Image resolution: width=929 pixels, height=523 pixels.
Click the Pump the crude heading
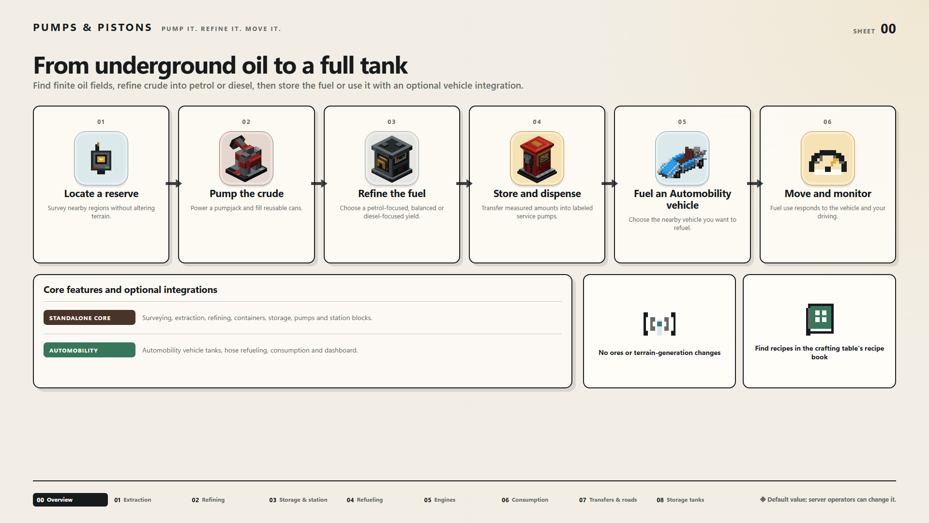(x=246, y=194)
